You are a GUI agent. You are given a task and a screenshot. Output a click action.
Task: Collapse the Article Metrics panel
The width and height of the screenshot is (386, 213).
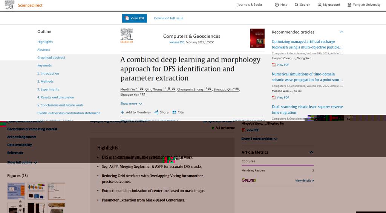311,152
